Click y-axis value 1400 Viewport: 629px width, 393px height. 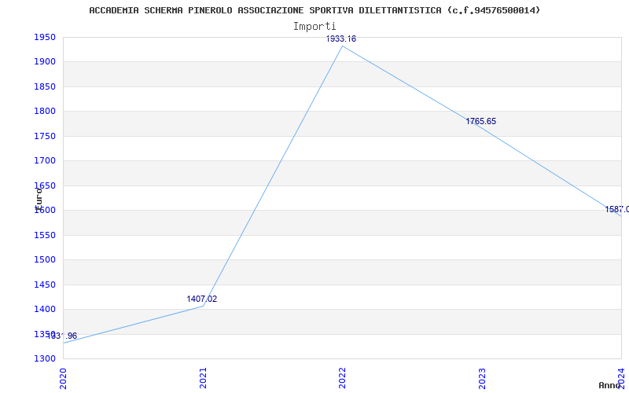pos(45,309)
